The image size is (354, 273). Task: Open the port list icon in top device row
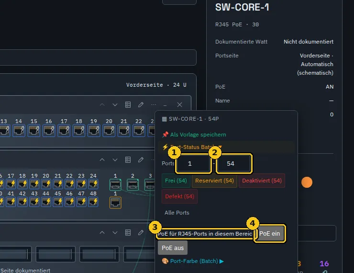pyautogui.click(x=128, y=104)
